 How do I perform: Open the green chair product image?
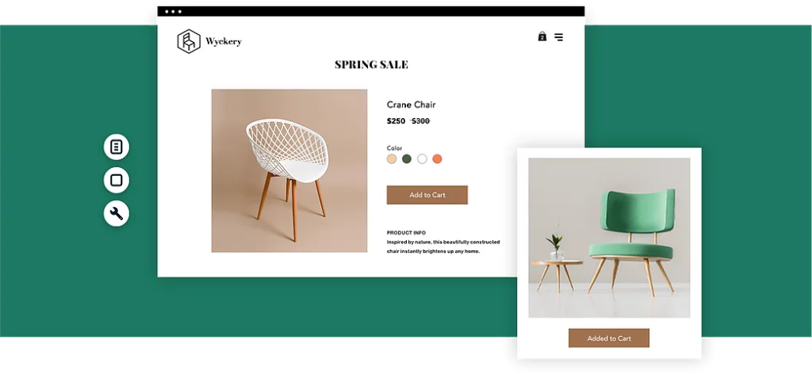(x=609, y=238)
